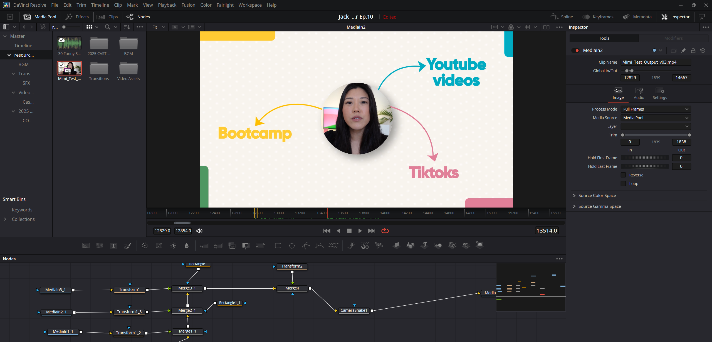Click the Hold First Frame slider
The image size is (712, 342).
pos(644,158)
